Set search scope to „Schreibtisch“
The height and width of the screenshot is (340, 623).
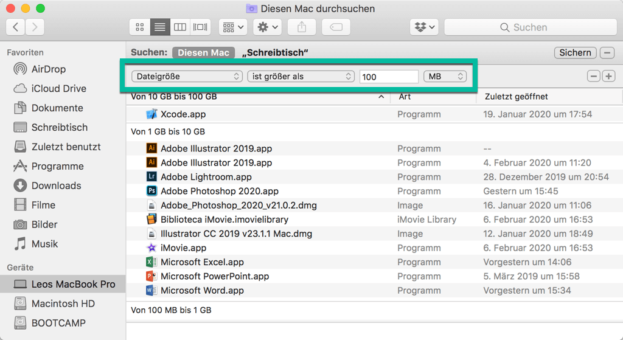tap(276, 52)
